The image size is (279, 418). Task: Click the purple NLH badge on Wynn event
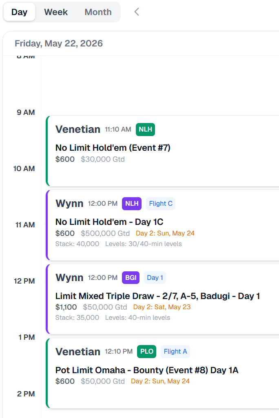(x=131, y=204)
